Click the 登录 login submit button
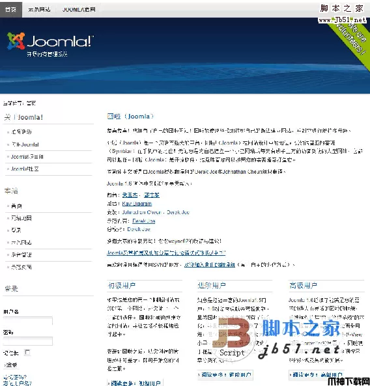Screen dimensions: 370x386 tap(10, 365)
